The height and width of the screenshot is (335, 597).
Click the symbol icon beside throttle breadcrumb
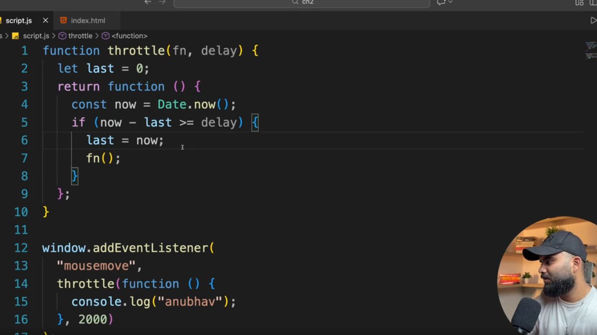click(62, 36)
